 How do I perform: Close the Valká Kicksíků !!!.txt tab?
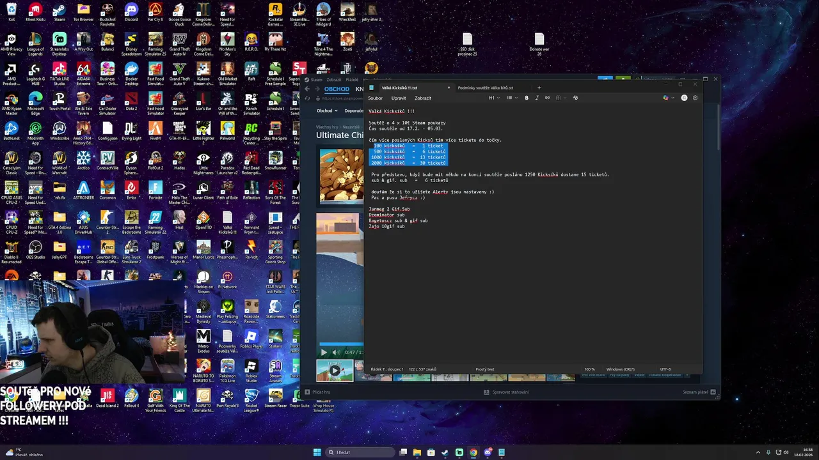[449, 88]
